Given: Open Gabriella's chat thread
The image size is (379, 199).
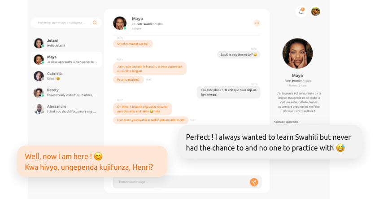Looking at the screenshot, I should 66,76.
